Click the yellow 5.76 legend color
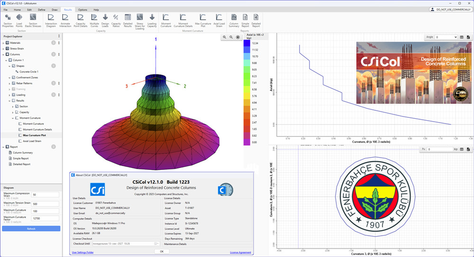Screen dimensions: 474x257 point(246,96)
